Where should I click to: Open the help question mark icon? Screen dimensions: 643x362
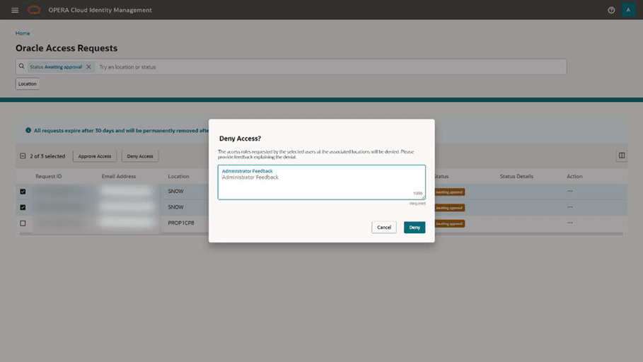[611, 10]
